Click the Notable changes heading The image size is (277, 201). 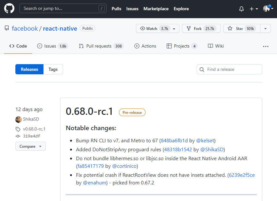[91, 128]
